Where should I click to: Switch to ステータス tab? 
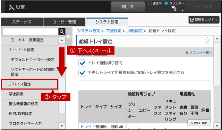(x=22, y=22)
